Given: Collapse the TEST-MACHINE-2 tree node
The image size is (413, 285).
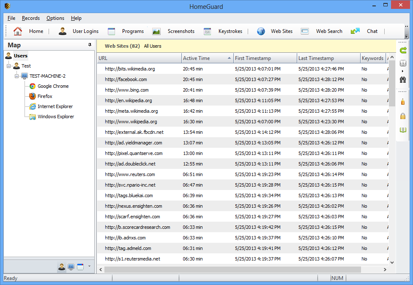Looking at the screenshot, I should pos(17,76).
